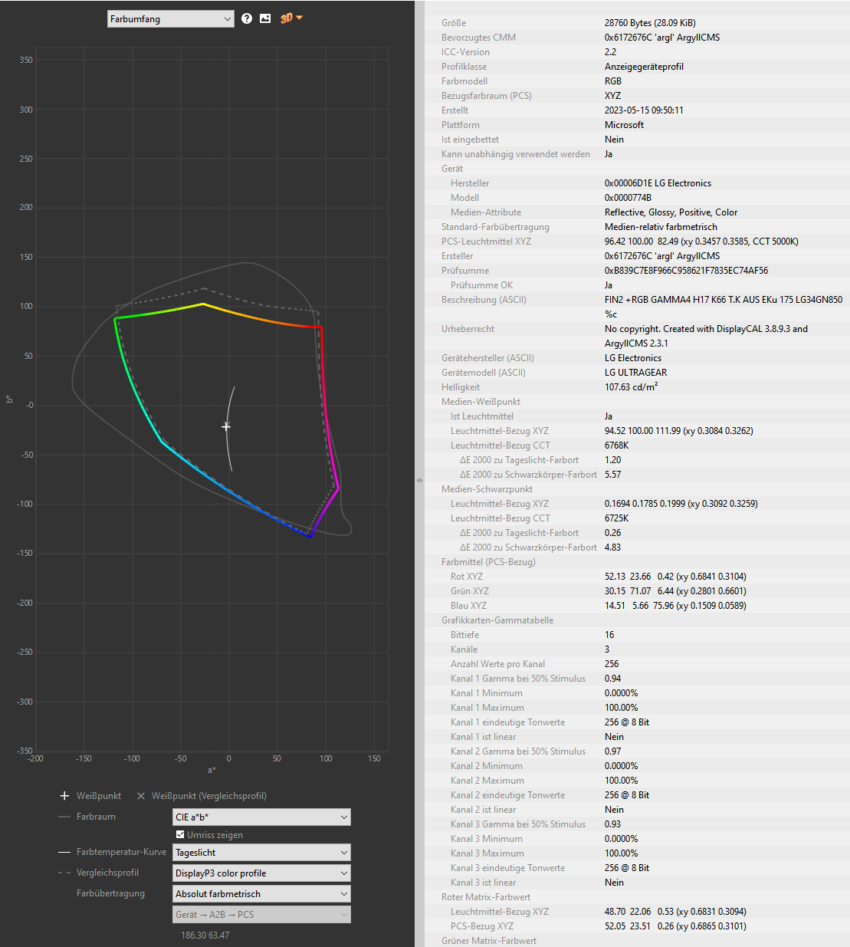Click the Medien-Weißpunkt section label
Viewport: 850px width, 947px height.
pos(481,402)
